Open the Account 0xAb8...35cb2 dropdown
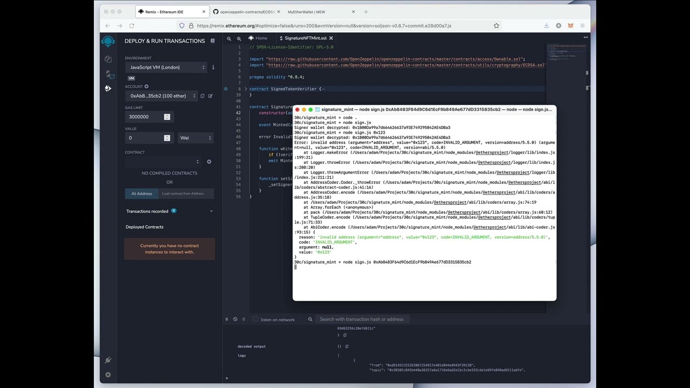Screen dimensions: 690x388 pyautogui.click(x=162, y=96)
